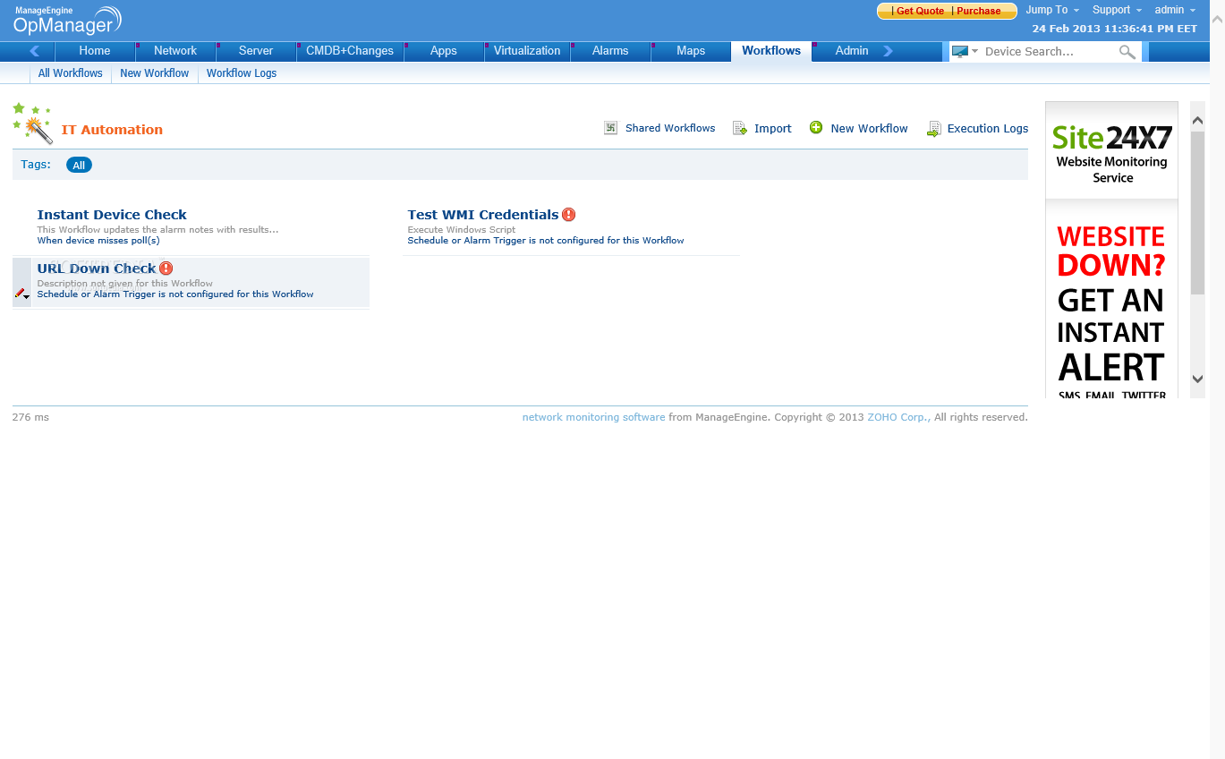Open the Jump To dropdown
1225x759 pixels.
coord(1052,10)
